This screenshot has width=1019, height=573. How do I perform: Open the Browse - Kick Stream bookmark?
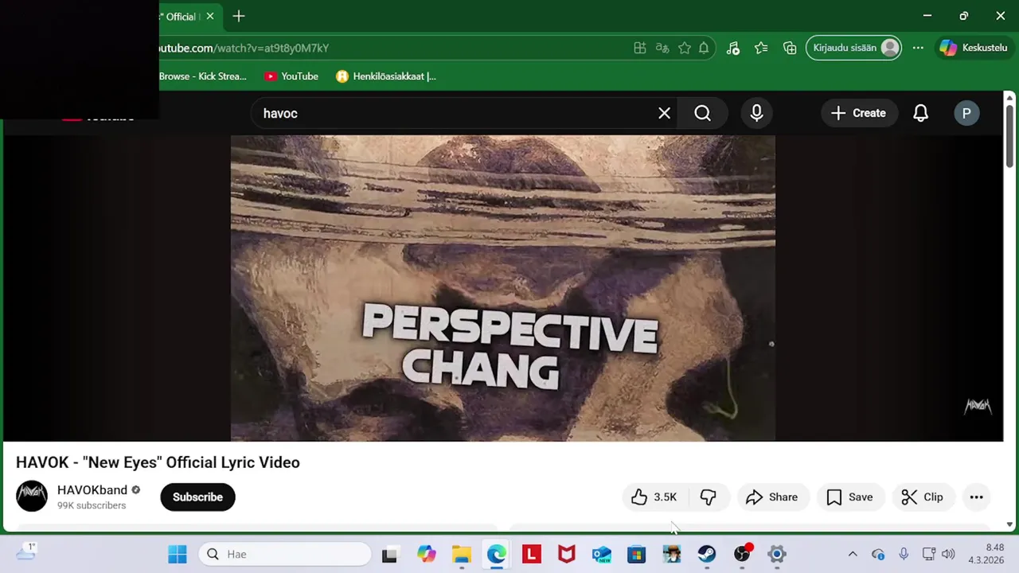[202, 76]
